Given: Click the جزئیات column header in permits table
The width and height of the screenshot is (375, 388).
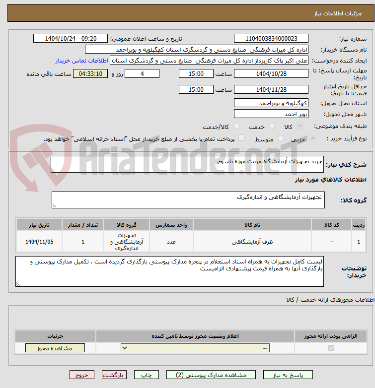Looking at the screenshot, I should (55, 336).
